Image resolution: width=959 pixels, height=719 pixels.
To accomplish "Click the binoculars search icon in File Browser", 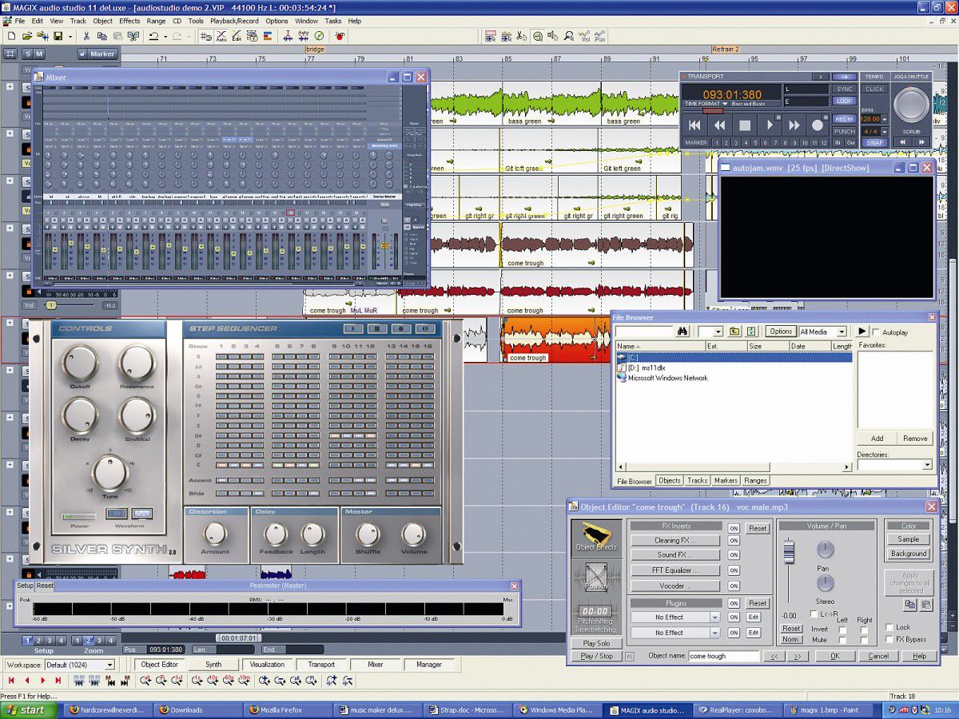I will pos(682,332).
